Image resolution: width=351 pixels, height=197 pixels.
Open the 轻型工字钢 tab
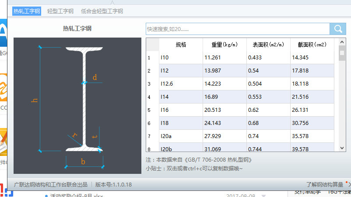tap(60, 11)
